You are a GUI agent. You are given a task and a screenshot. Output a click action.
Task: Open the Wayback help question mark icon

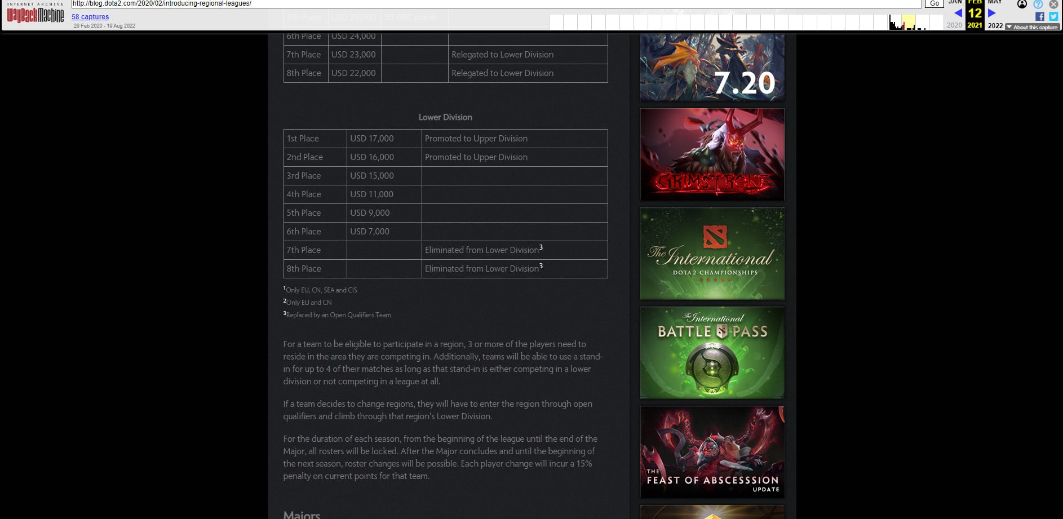click(x=1038, y=4)
